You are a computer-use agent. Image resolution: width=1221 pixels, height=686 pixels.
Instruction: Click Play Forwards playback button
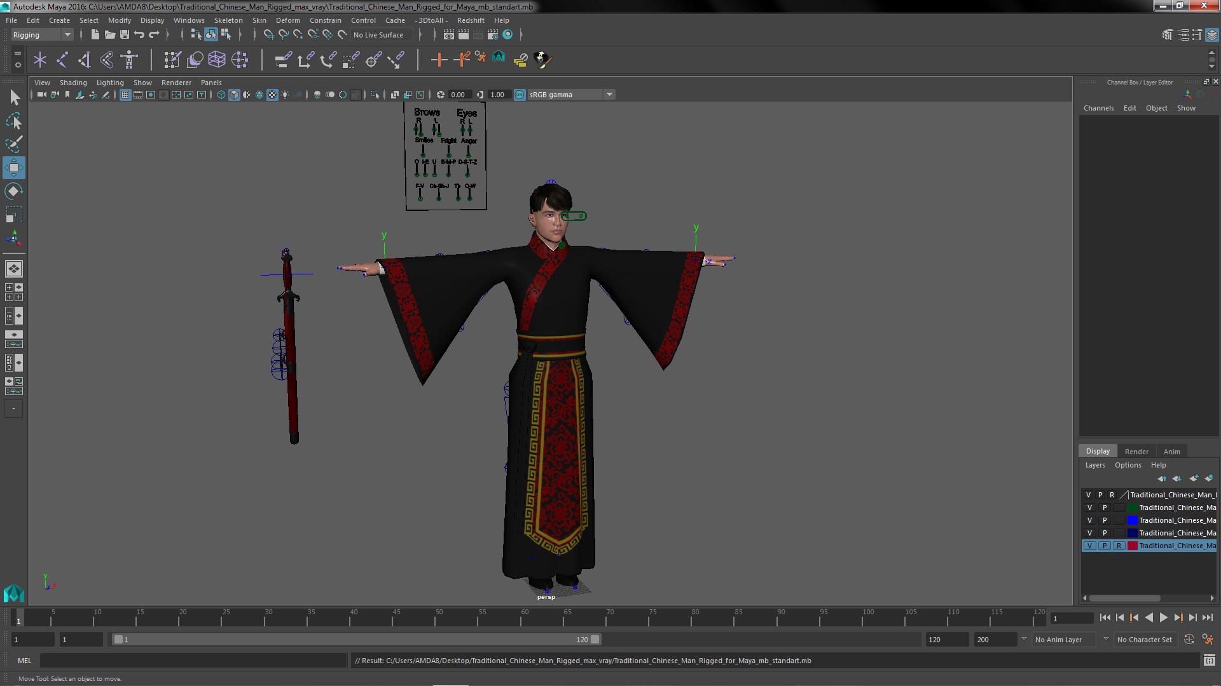click(x=1163, y=617)
